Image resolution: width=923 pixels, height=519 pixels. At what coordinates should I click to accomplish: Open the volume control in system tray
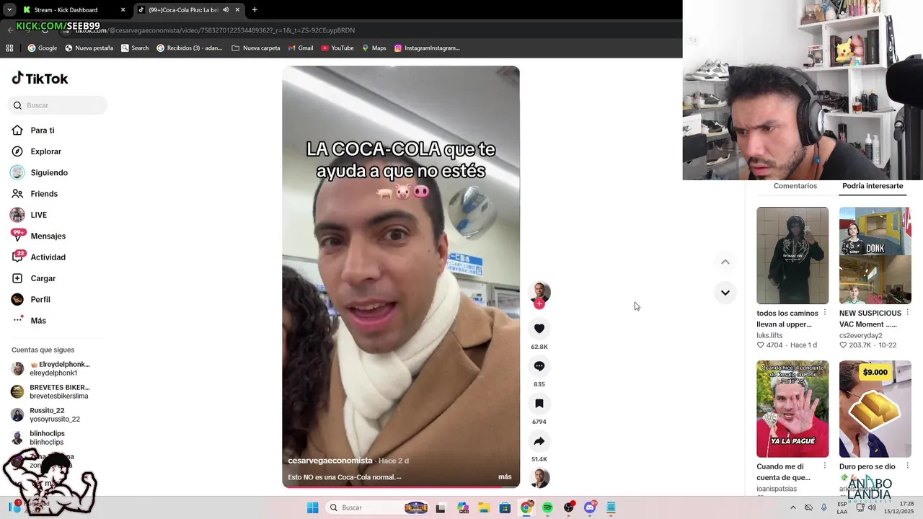point(872,507)
